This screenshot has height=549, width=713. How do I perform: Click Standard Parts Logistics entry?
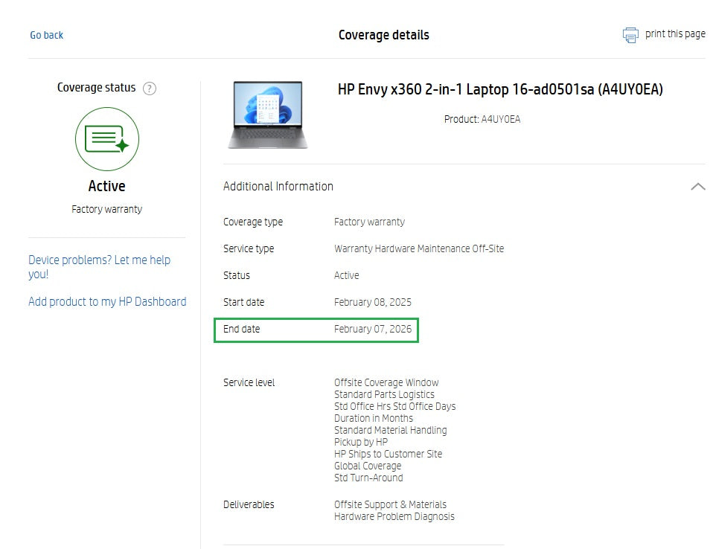[x=384, y=394]
